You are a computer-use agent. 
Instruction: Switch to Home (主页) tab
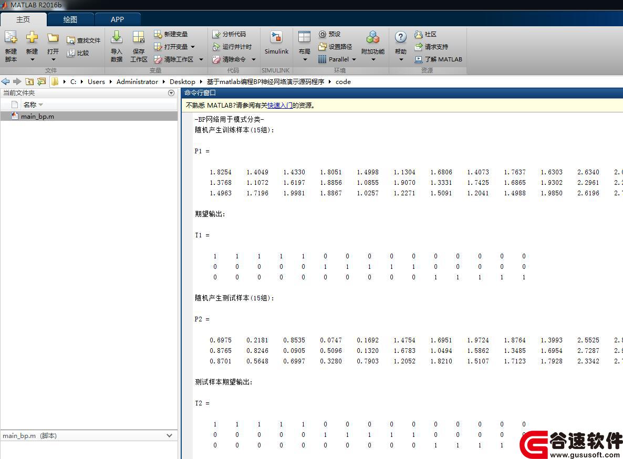pyautogui.click(x=23, y=19)
